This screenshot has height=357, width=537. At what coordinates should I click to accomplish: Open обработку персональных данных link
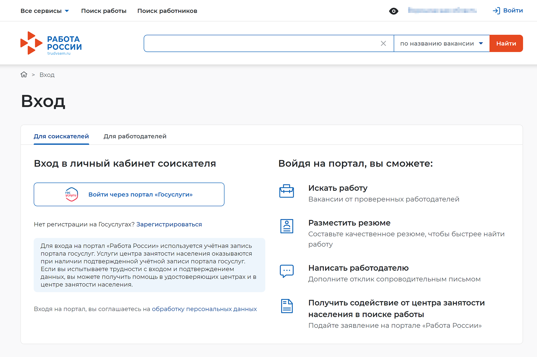click(204, 309)
